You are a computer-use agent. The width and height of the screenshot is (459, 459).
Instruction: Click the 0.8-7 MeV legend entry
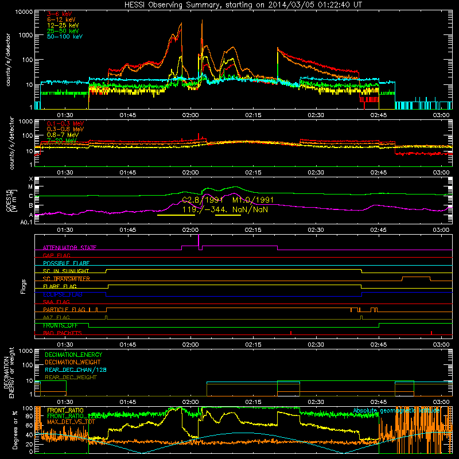(x=63, y=135)
